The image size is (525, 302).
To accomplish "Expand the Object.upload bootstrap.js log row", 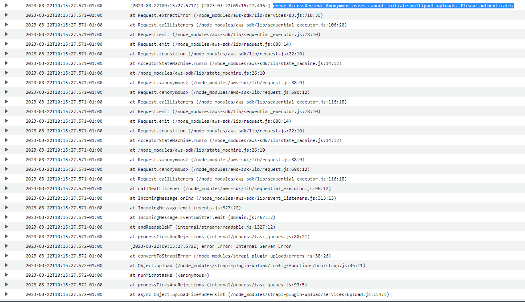I will [6, 266].
